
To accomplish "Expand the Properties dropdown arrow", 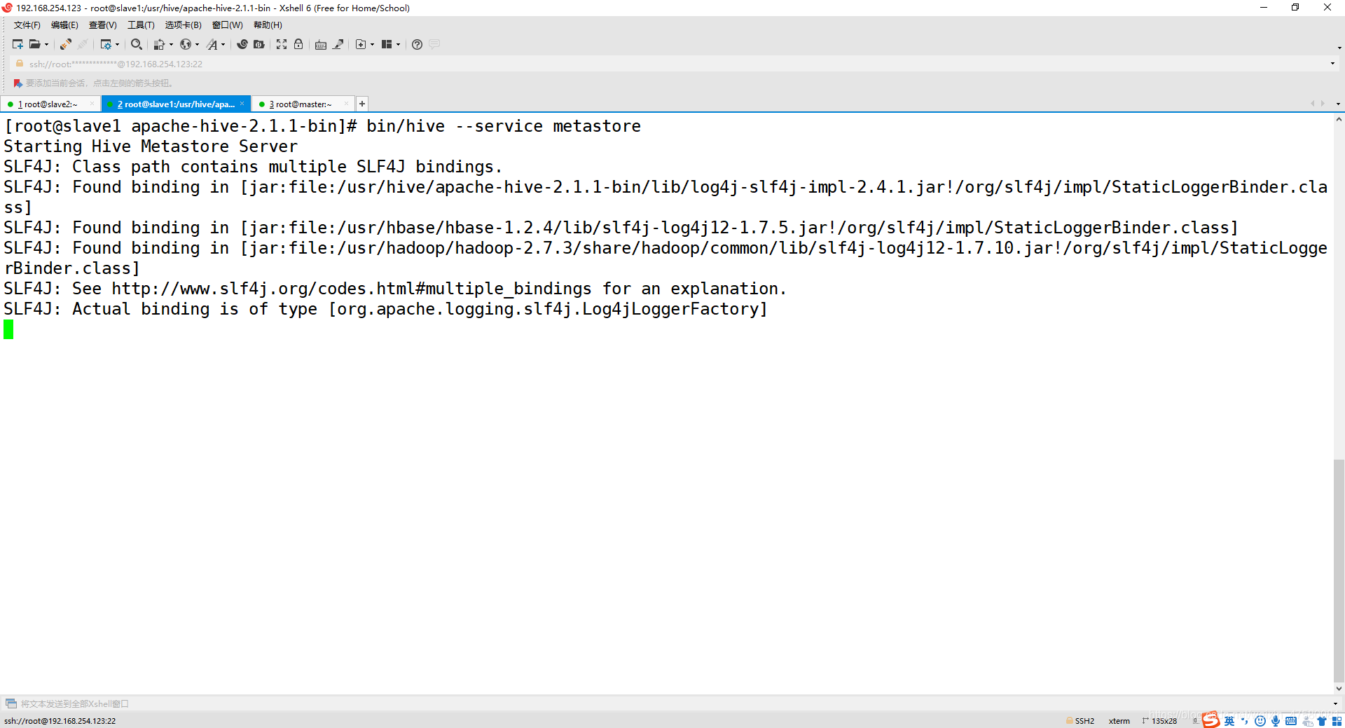I will 117,44.
